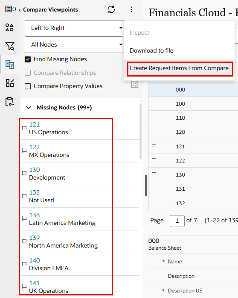Open the validation grid-check sidebar icon
238x298 pixels.
pyautogui.click(x=10, y=83)
